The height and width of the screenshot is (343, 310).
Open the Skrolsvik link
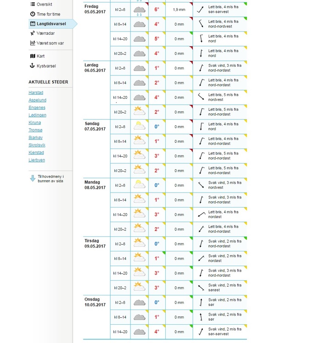tap(37, 145)
